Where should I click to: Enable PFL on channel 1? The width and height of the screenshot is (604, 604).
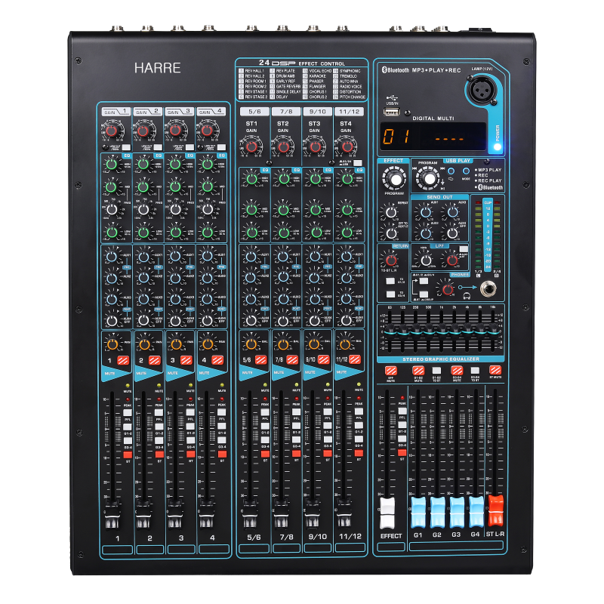127,411
